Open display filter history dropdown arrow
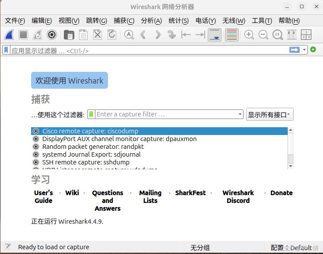Screen dimensions: 323x254 (304, 50)
